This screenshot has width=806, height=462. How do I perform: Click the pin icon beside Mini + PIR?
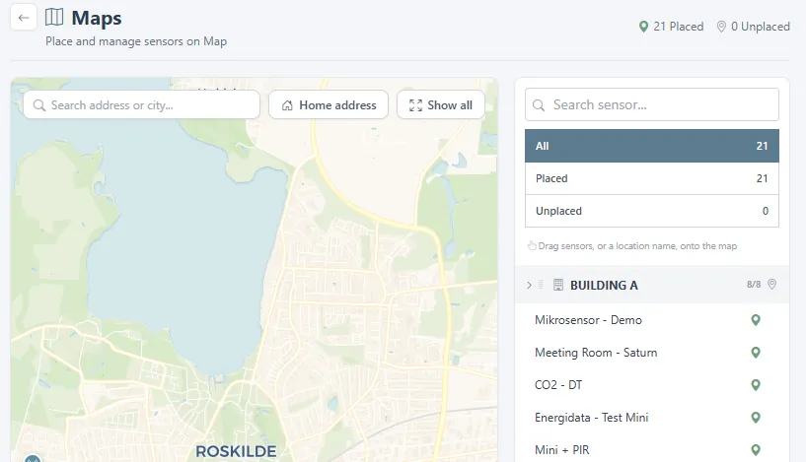(755, 450)
